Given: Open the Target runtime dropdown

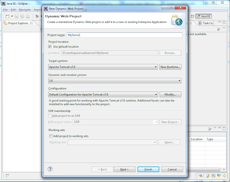Looking at the screenshot, I should click(x=103, y=67).
